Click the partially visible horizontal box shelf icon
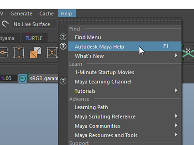 4,52
